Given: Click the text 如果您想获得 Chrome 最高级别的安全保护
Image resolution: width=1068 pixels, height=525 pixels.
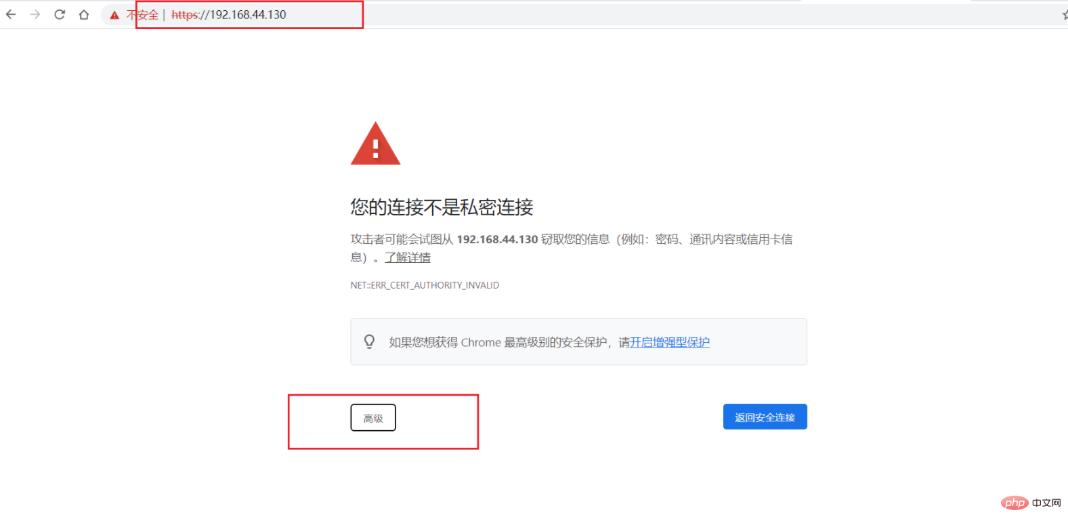Looking at the screenshot, I should pos(498,342).
